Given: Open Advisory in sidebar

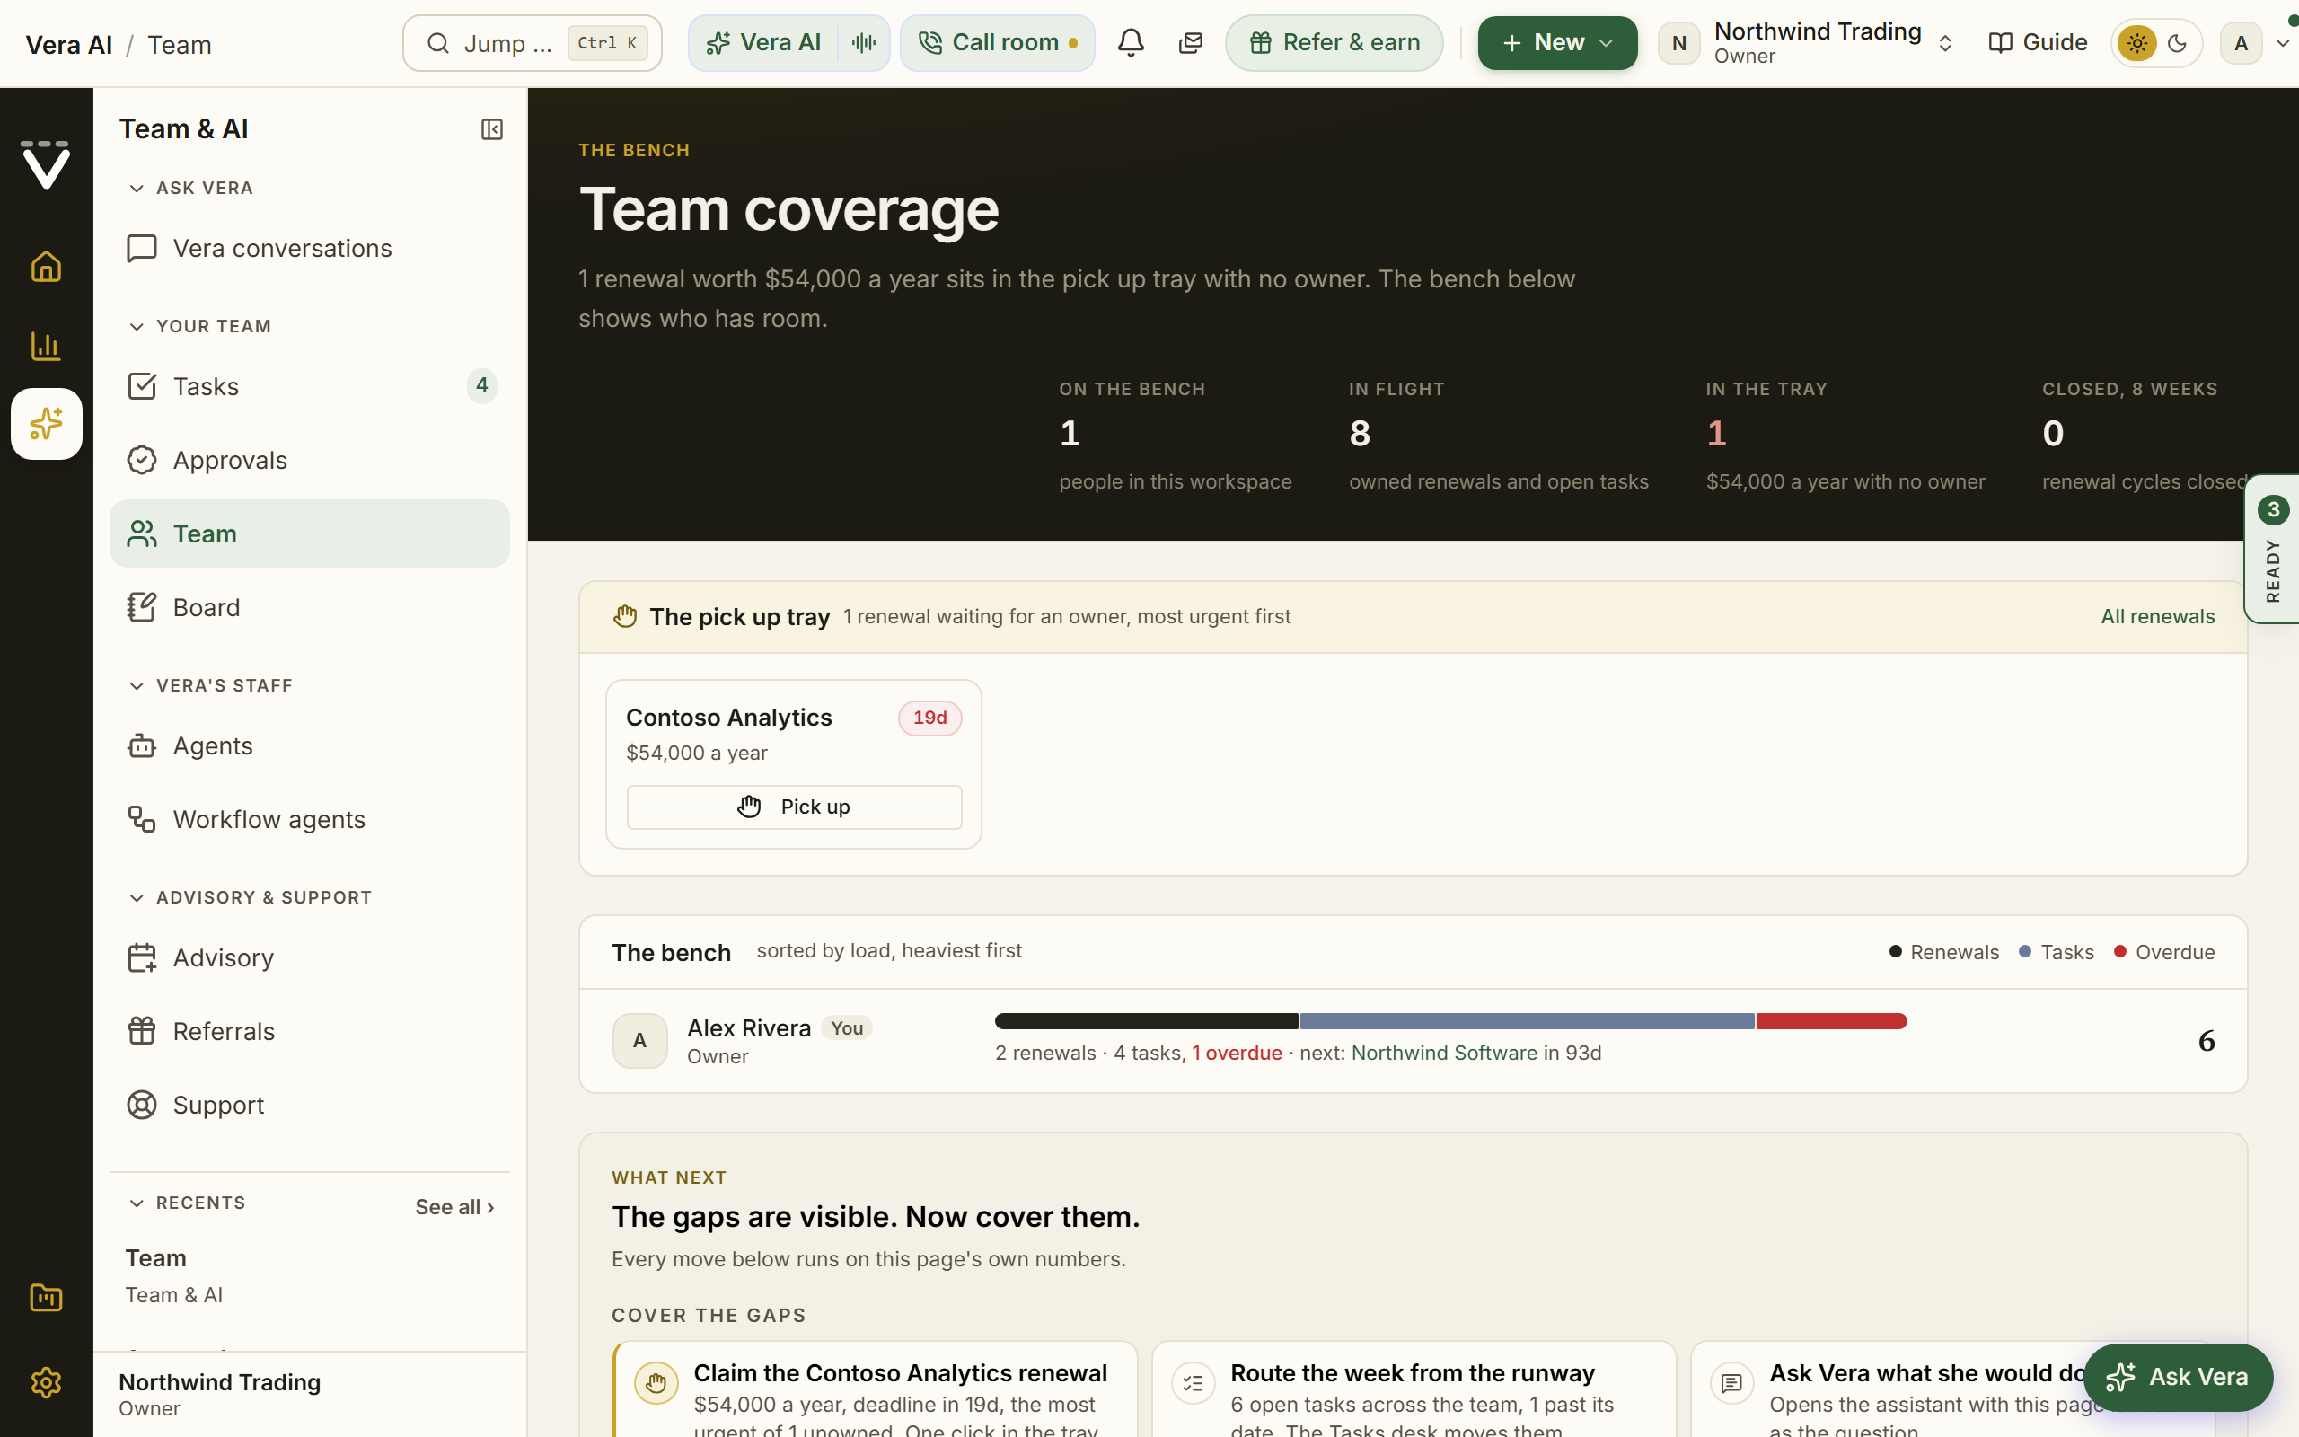Looking at the screenshot, I should (310, 958).
